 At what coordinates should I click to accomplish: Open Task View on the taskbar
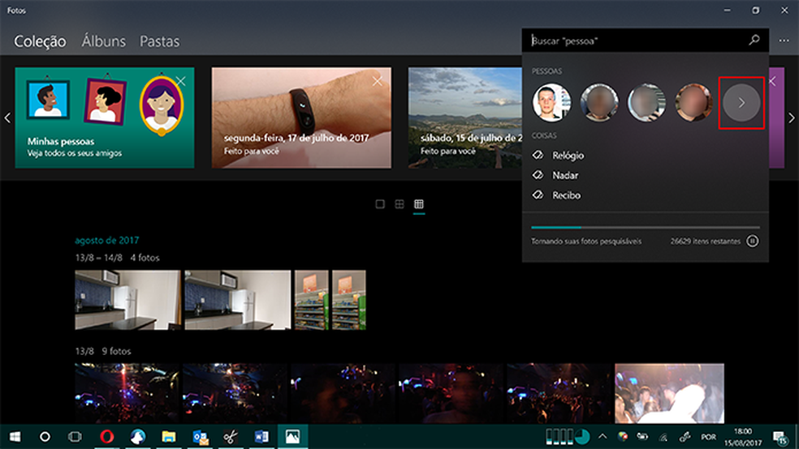(x=75, y=437)
